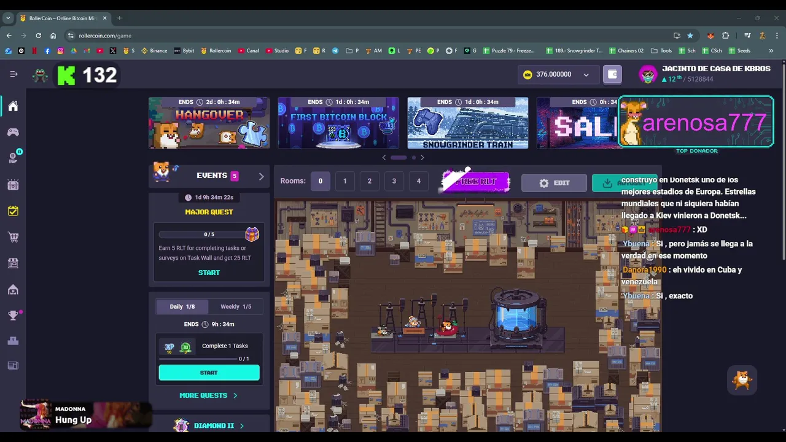This screenshot has height=442, width=786.
Task: Open the First Bitcoin Block banner
Action: [x=338, y=123]
